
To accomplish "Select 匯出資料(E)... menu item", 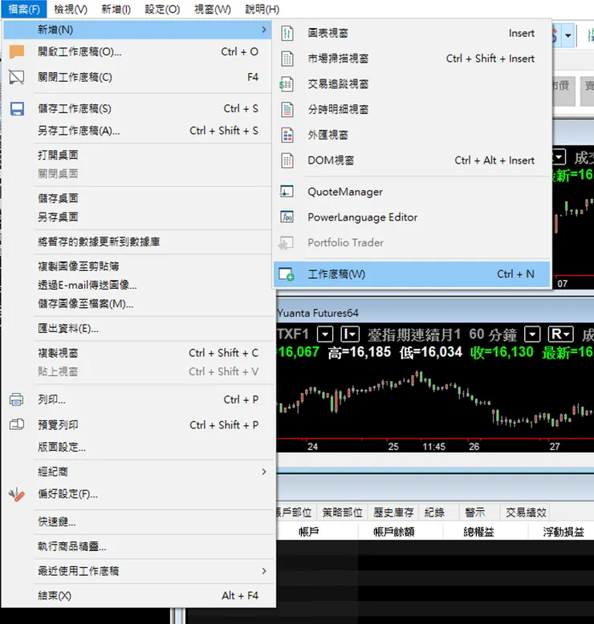I will coord(138,328).
